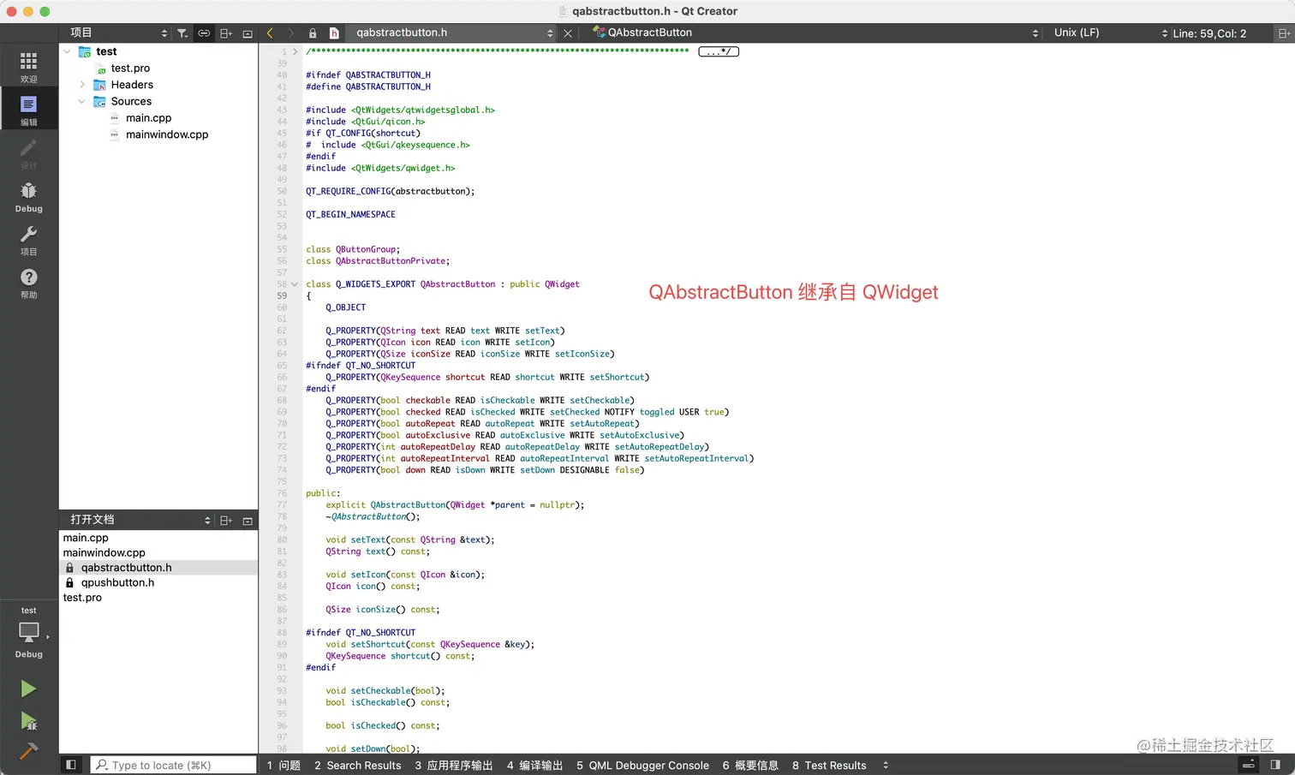1295x775 pixels.
Task: Switch to Edit (编辑) mode
Action: click(28, 110)
